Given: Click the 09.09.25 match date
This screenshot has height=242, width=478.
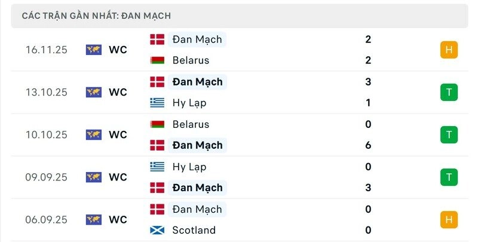Looking at the screenshot, I should click(47, 177).
